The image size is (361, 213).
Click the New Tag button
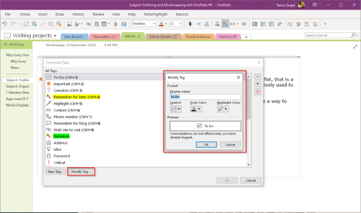56,171
